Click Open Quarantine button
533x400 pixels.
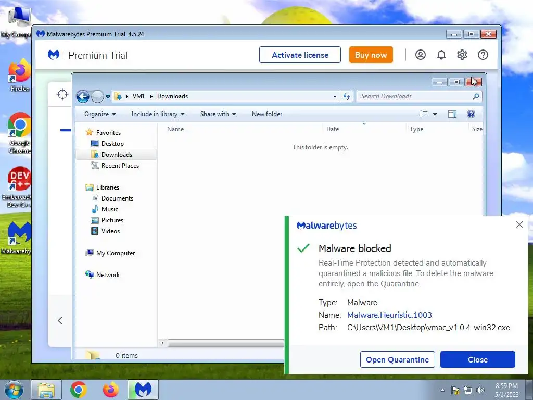[397, 359]
